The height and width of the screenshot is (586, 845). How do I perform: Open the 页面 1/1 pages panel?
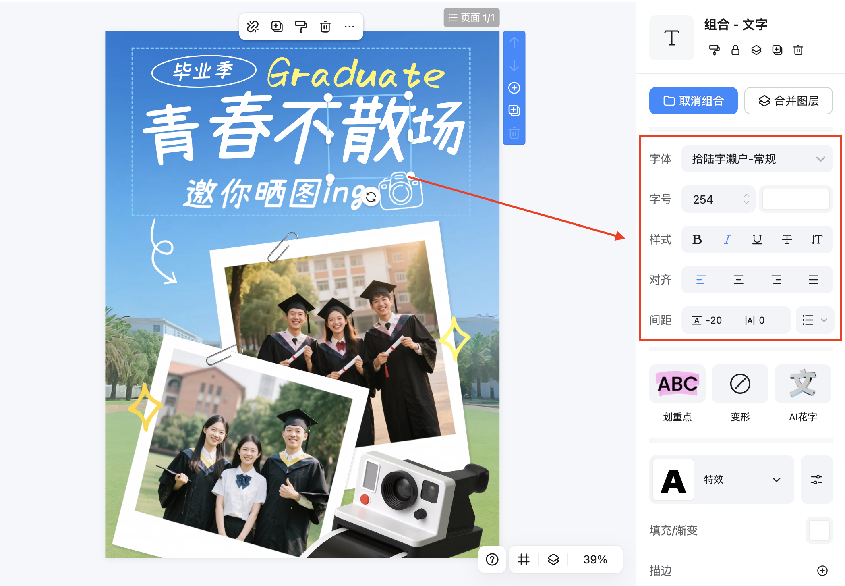471,18
